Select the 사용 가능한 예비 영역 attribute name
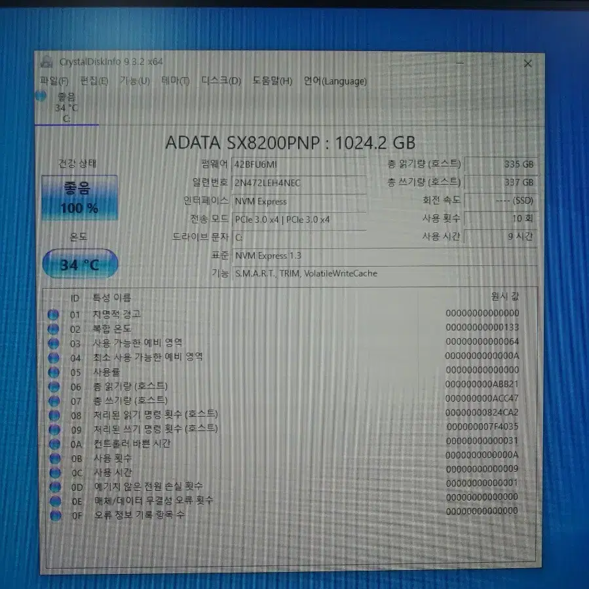589x589 pixels. click(138, 343)
